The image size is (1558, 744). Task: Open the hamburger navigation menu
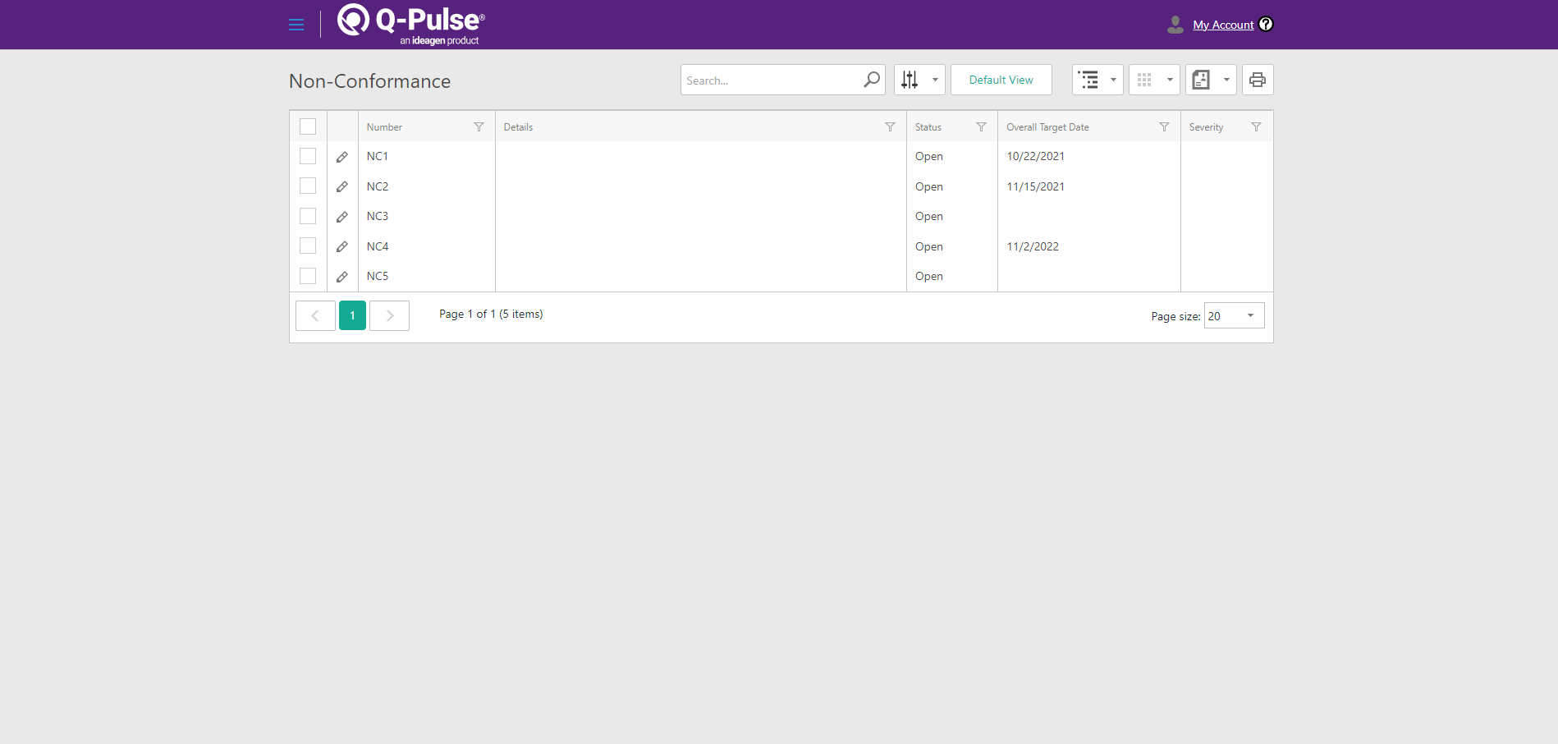click(296, 25)
